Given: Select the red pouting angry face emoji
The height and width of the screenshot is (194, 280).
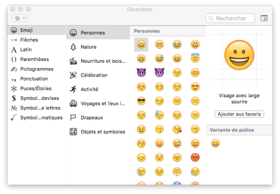Looking at the screenshot, I should click(195, 158).
